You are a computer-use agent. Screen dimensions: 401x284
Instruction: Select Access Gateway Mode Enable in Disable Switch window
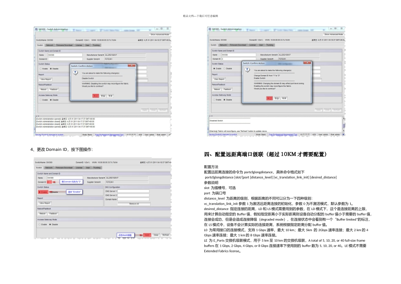[41, 100]
